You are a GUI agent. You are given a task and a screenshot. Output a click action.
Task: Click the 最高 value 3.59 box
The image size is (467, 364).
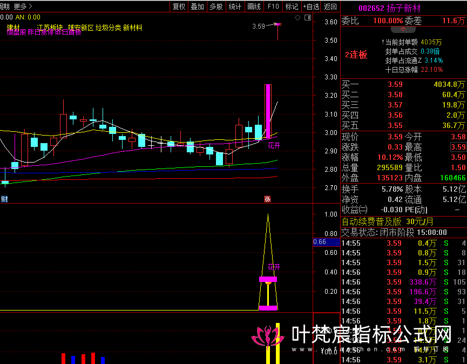pos(458,147)
